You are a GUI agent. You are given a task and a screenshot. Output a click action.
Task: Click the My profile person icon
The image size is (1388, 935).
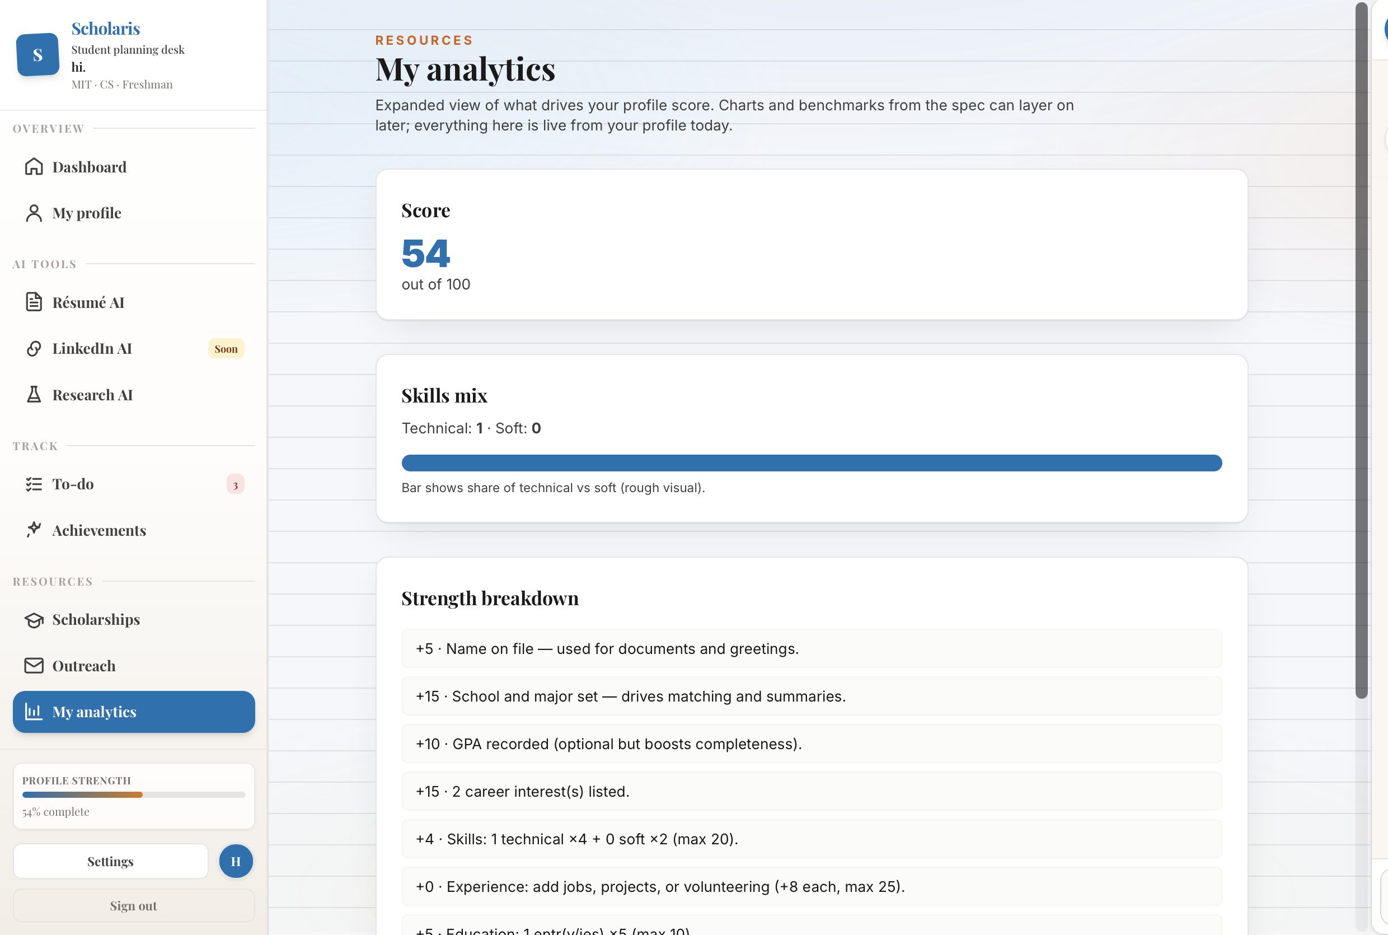tap(34, 213)
